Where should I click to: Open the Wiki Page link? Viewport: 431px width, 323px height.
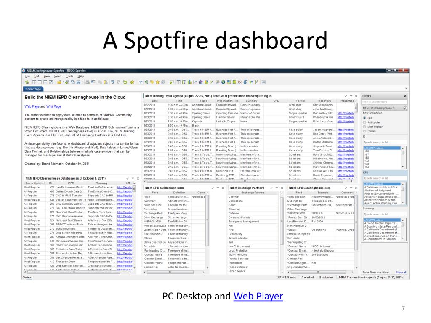click(53, 106)
